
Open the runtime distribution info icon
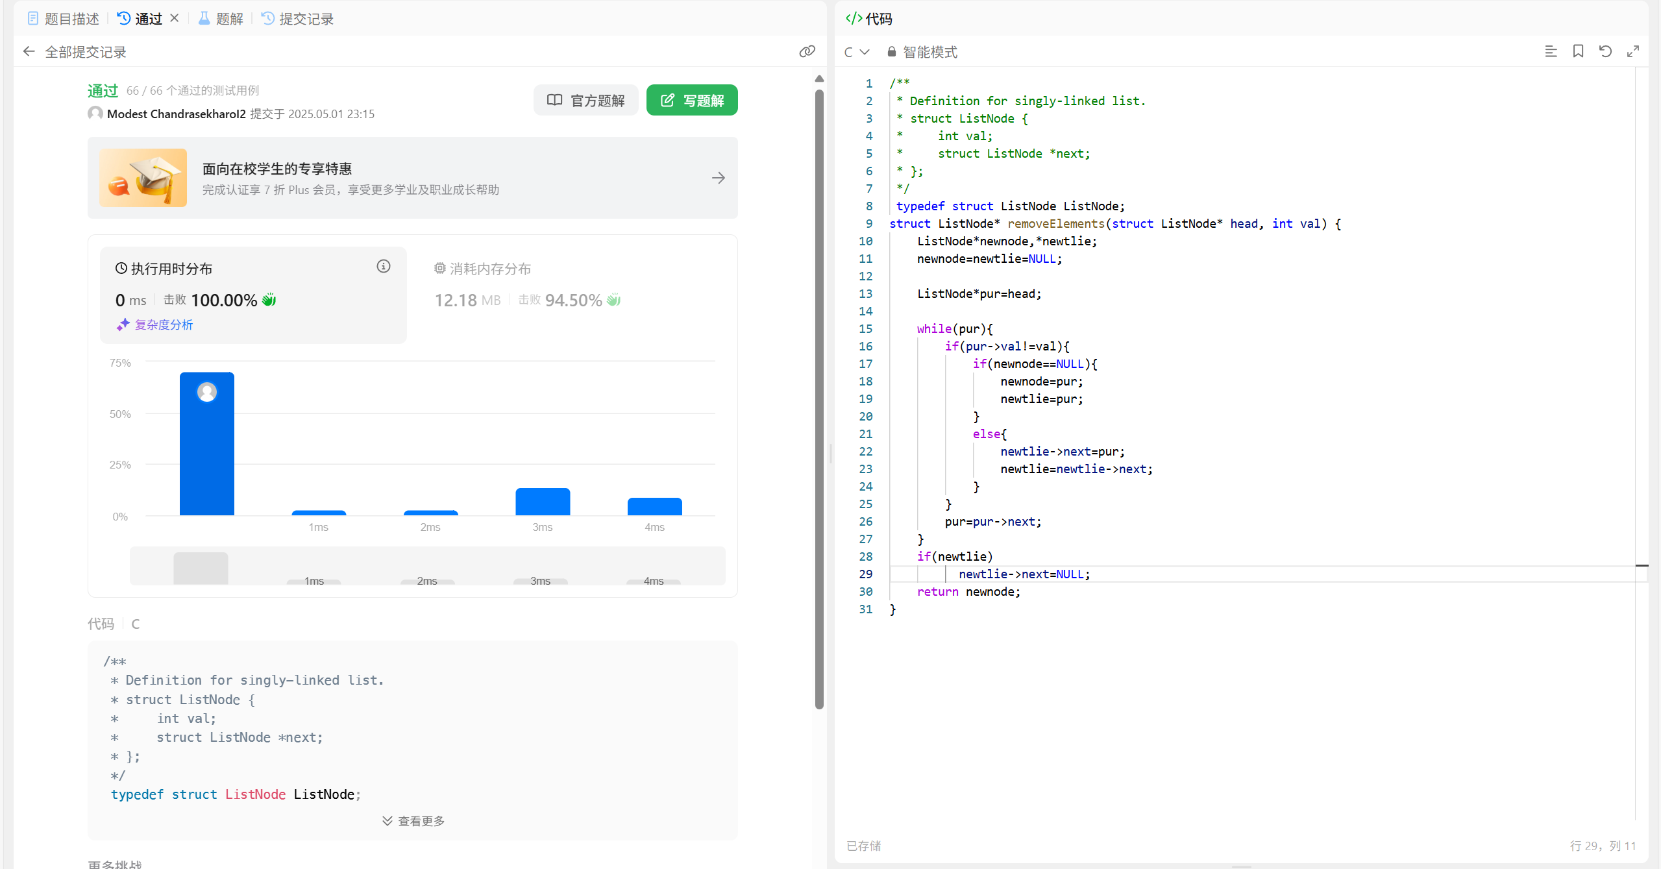pos(384,266)
